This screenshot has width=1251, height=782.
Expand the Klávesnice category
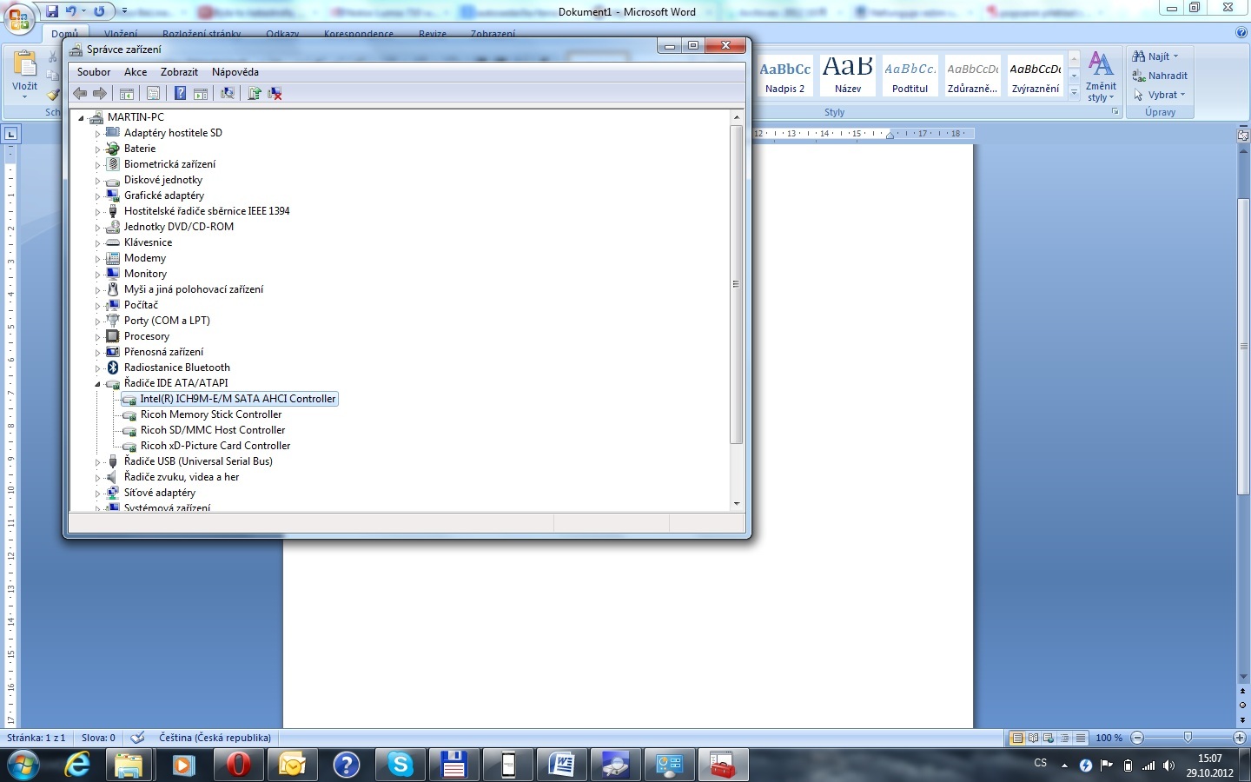coord(97,243)
